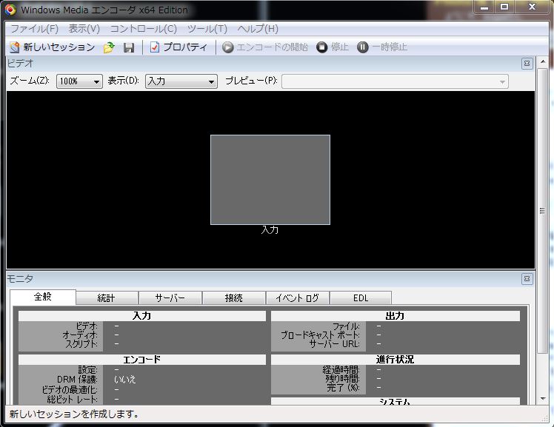The width and height of the screenshot is (554, 427).
Task: Click the 一時停止 pause button
Action: [382, 47]
